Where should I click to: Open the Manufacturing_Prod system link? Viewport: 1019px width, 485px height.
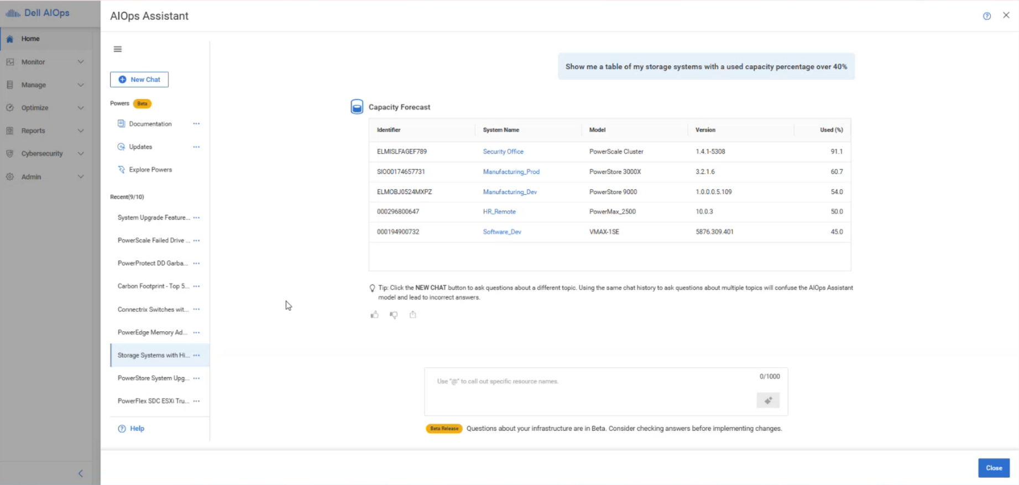(511, 172)
